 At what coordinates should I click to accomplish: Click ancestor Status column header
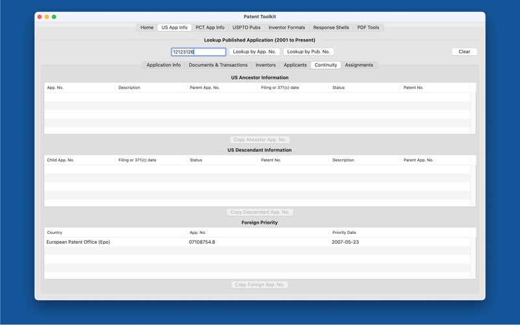coord(365,88)
